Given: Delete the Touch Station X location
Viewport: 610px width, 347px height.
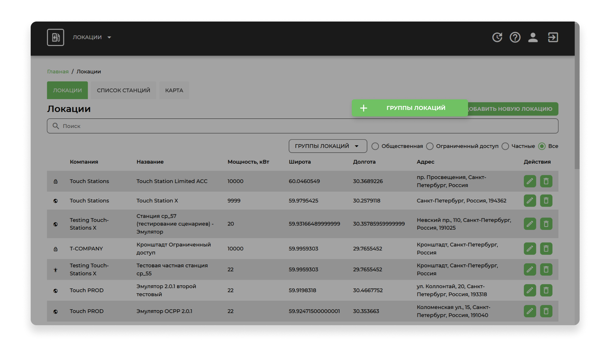Looking at the screenshot, I should (x=546, y=201).
